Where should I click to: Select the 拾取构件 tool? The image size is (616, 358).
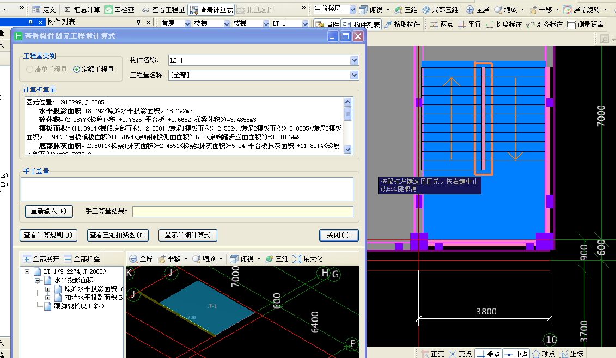[402, 24]
